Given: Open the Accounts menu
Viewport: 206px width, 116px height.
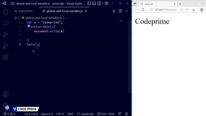Looking at the screenshot, I should pos(5,94).
